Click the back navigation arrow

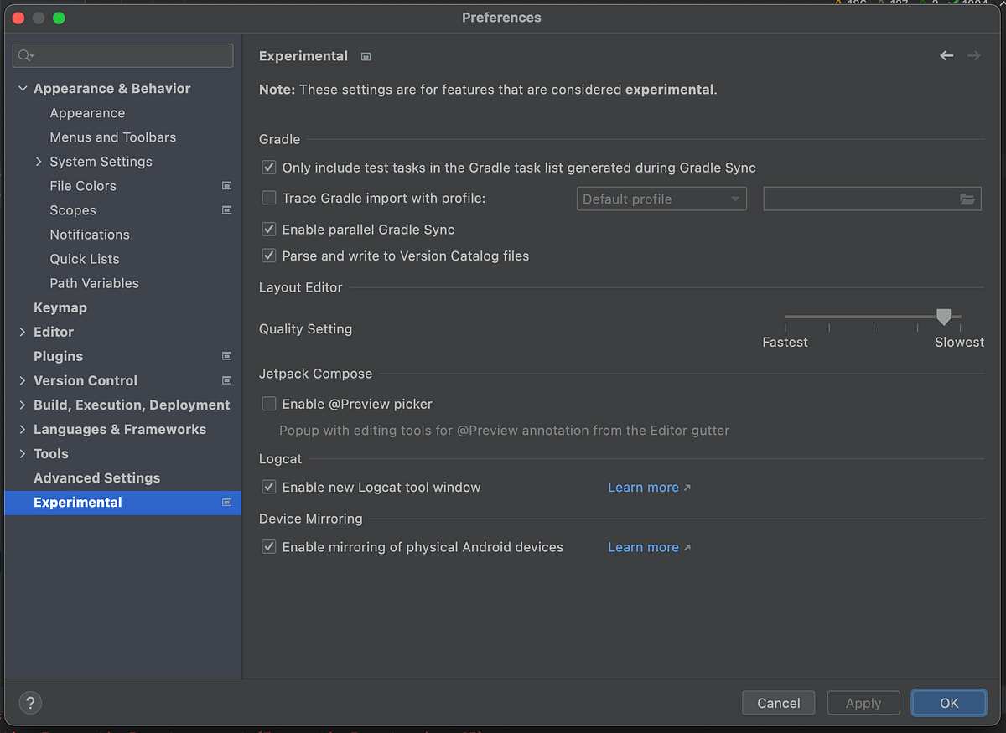pos(946,55)
